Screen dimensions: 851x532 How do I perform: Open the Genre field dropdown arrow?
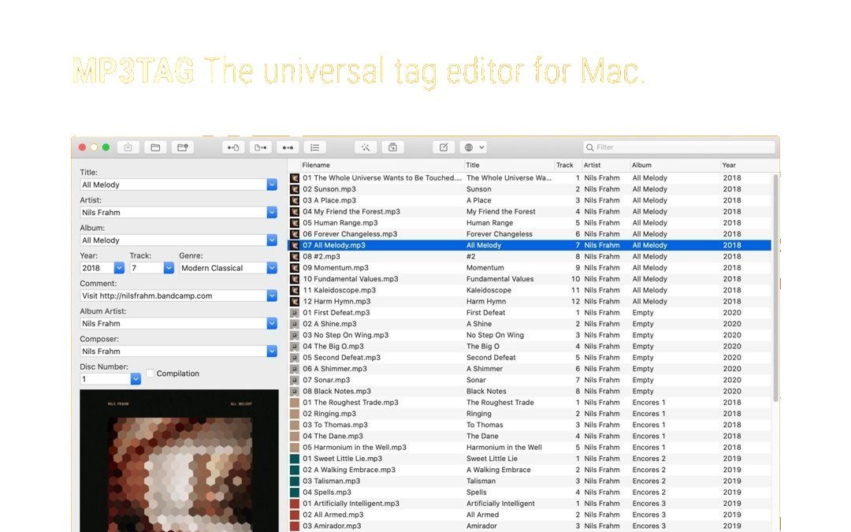pos(272,268)
